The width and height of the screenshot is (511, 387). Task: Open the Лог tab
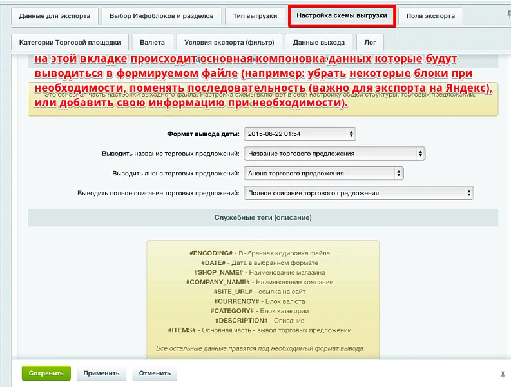(370, 43)
